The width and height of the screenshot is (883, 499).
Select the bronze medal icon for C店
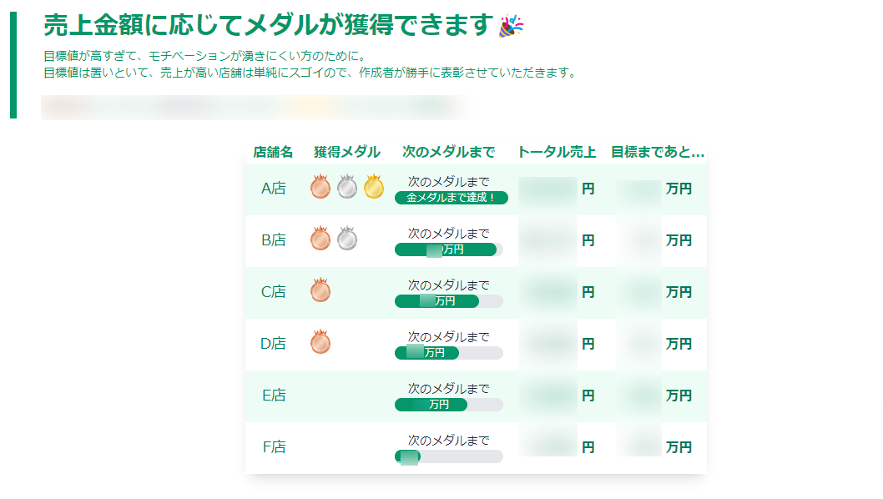[321, 291]
